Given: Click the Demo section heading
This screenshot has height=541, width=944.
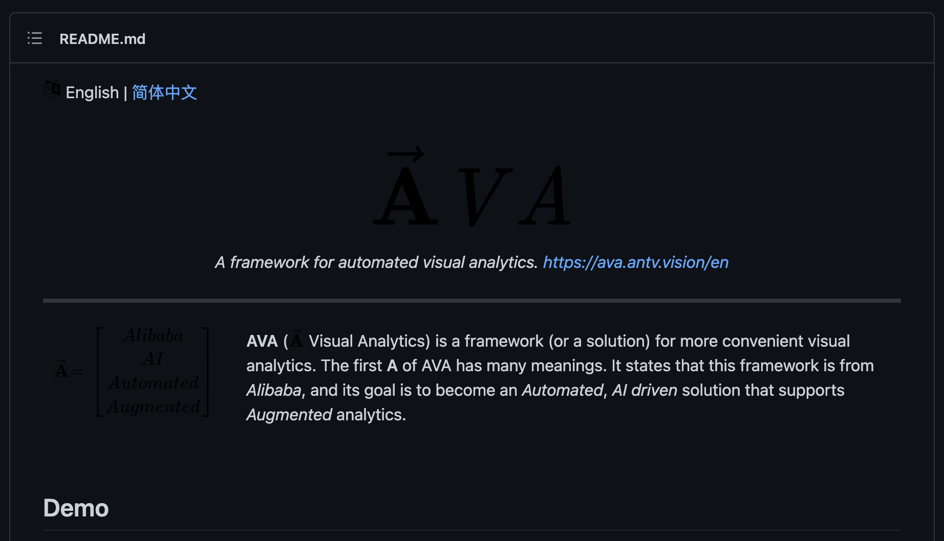Looking at the screenshot, I should (x=76, y=508).
